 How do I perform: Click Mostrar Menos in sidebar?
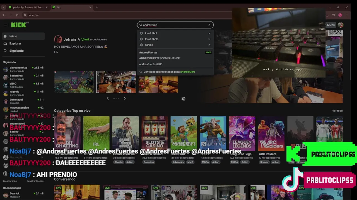point(35,181)
